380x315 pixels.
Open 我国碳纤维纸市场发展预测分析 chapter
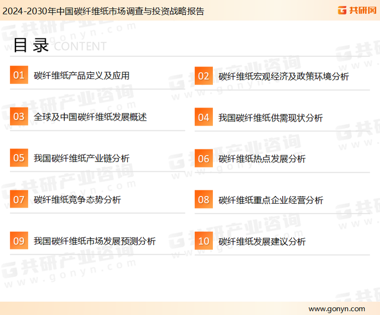click(95, 241)
